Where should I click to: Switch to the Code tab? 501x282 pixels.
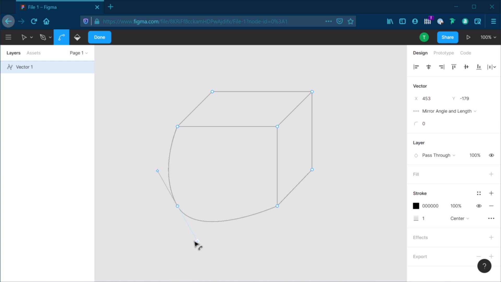(x=466, y=53)
